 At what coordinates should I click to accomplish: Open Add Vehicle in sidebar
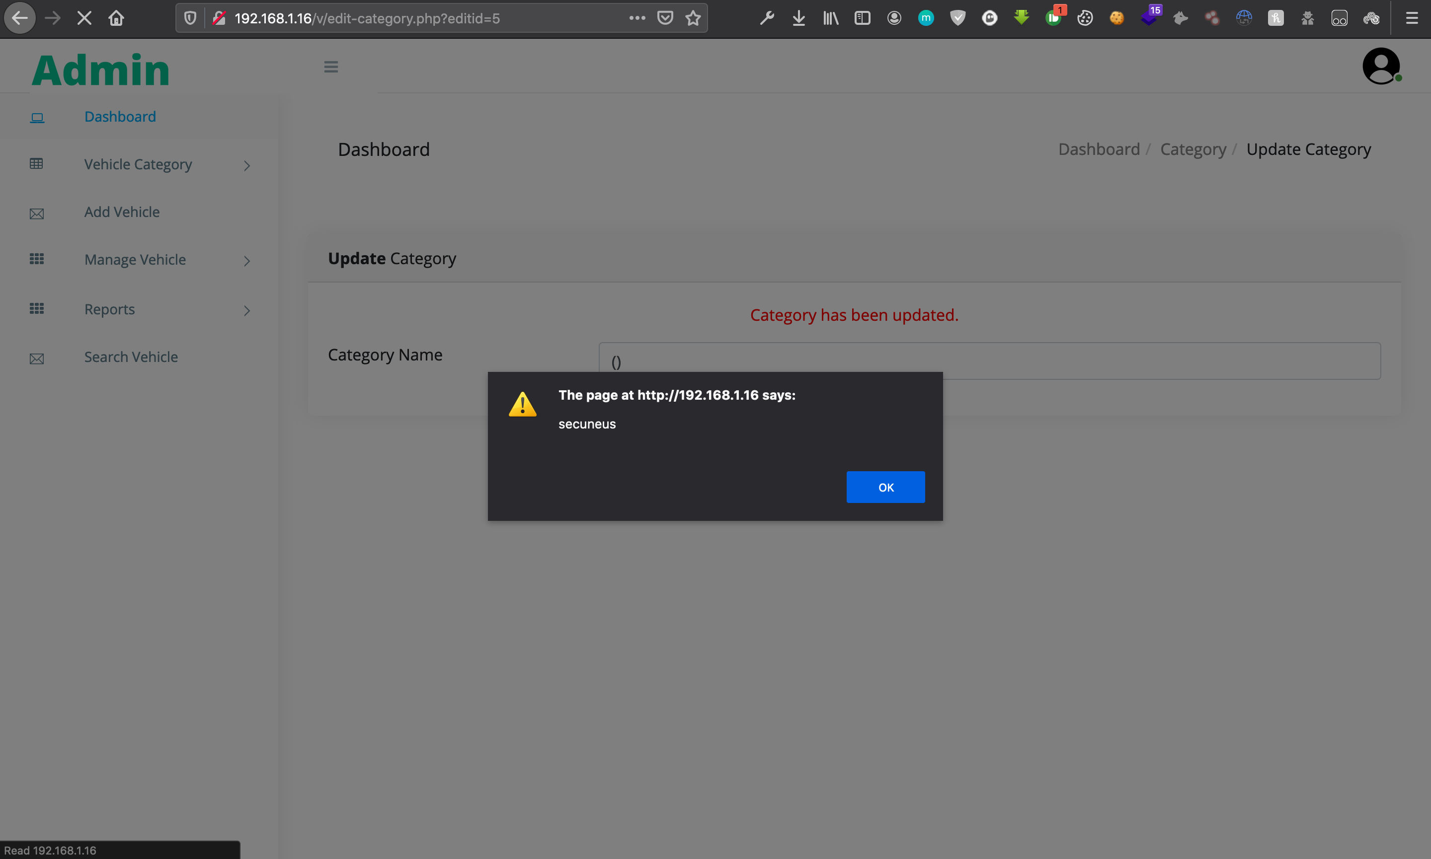[x=122, y=213]
